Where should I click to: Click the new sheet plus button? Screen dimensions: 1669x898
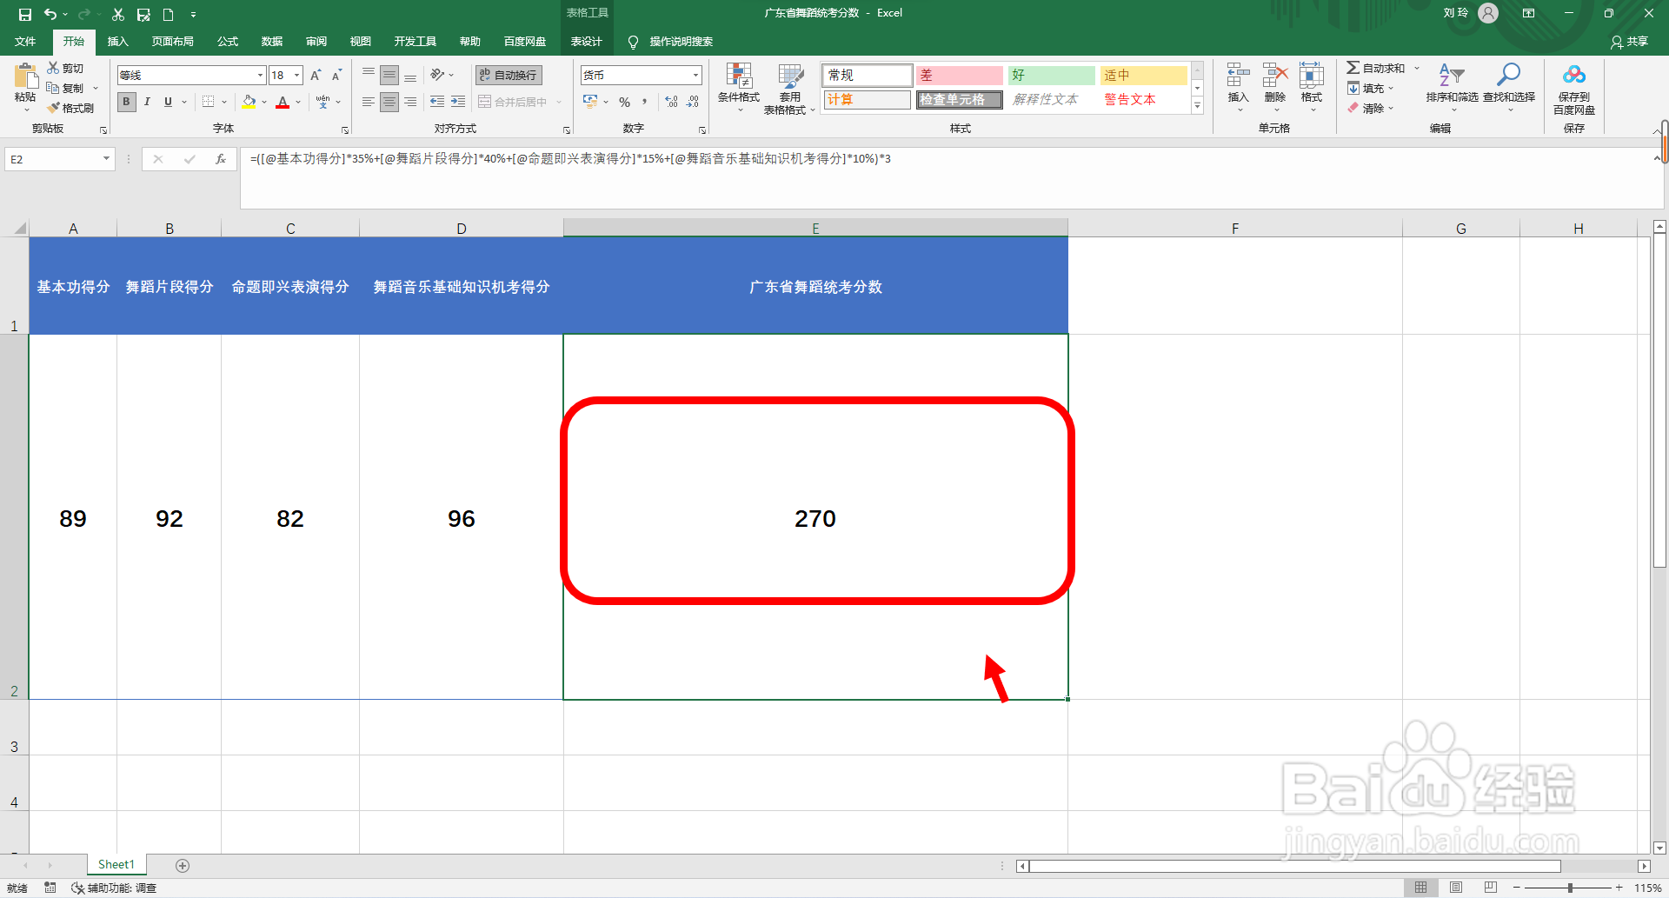click(x=183, y=864)
